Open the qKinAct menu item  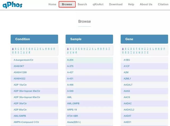click(98, 4)
